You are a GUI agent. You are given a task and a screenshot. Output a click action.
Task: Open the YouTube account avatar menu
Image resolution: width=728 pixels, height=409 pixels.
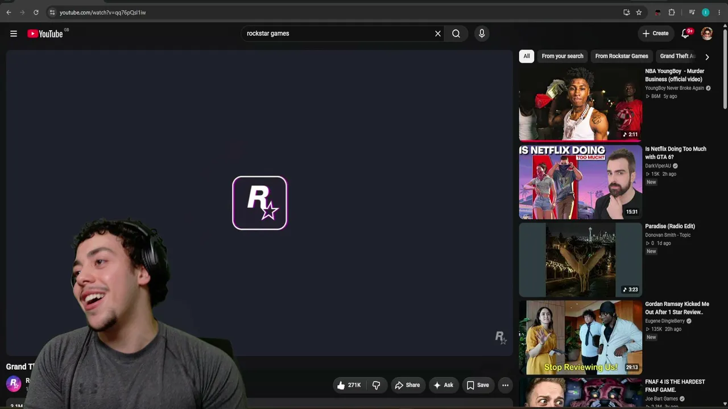point(707,34)
